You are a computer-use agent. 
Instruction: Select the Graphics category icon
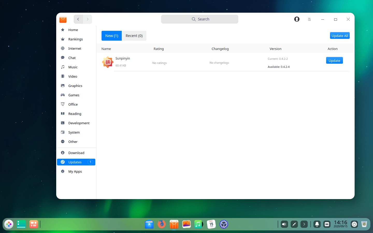click(62, 86)
